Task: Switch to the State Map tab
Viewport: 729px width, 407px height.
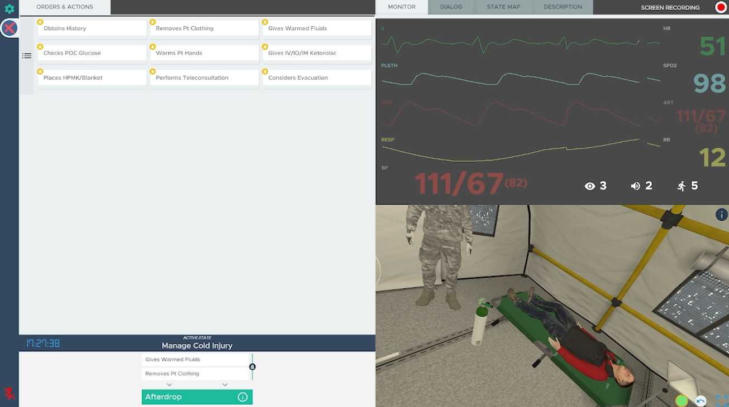Action: tap(503, 7)
